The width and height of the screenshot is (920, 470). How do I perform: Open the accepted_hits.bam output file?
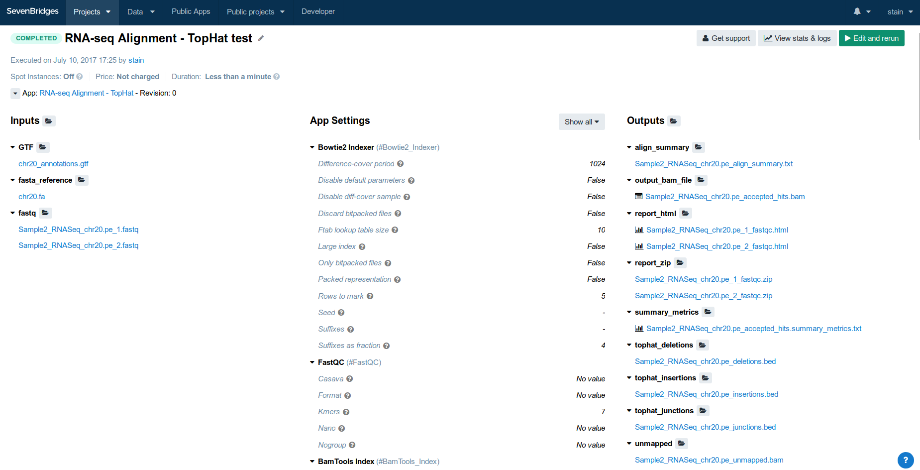tap(725, 197)
